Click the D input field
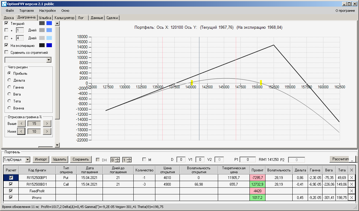 pyautogui.click(x=181, y=159)
